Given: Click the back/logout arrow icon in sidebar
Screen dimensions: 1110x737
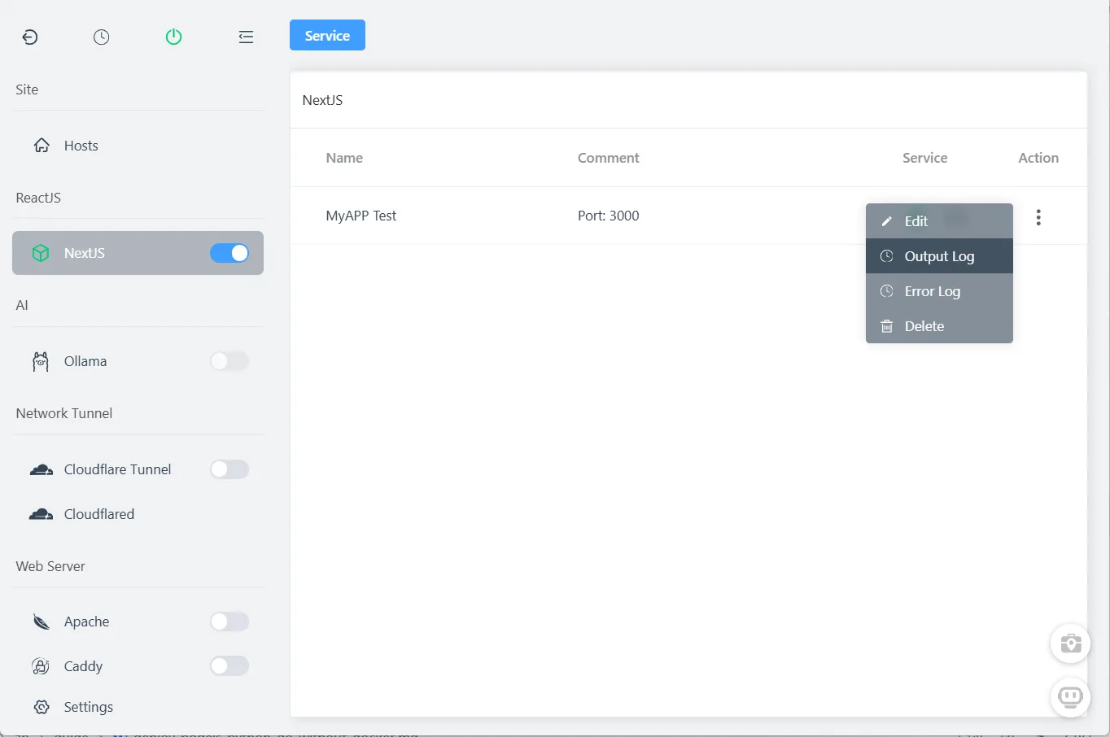Looking at the screenshot, I should tap(30, 37).
